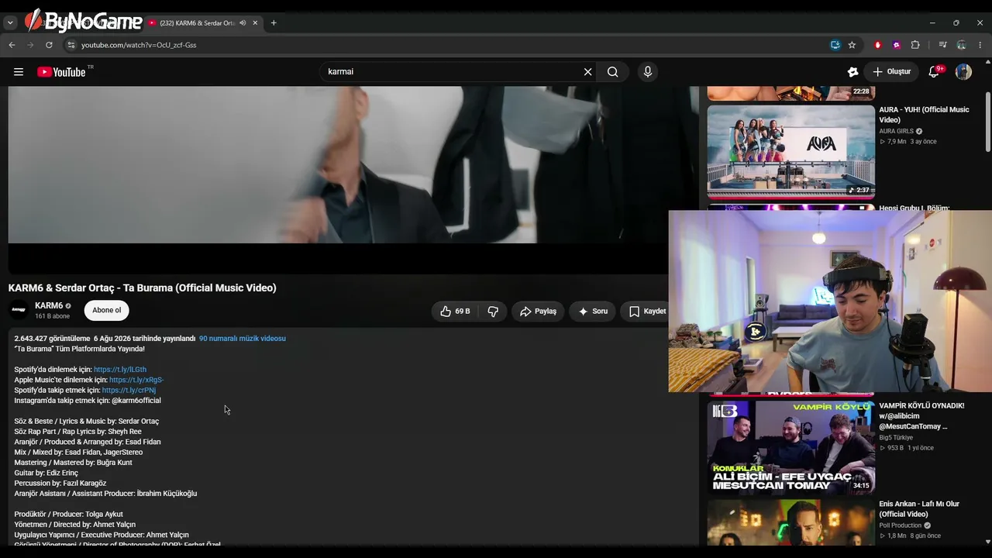Image resolution: width=992 pixels, height=558 pixels.
Task: Click the address bar URL
Action: 139,45
